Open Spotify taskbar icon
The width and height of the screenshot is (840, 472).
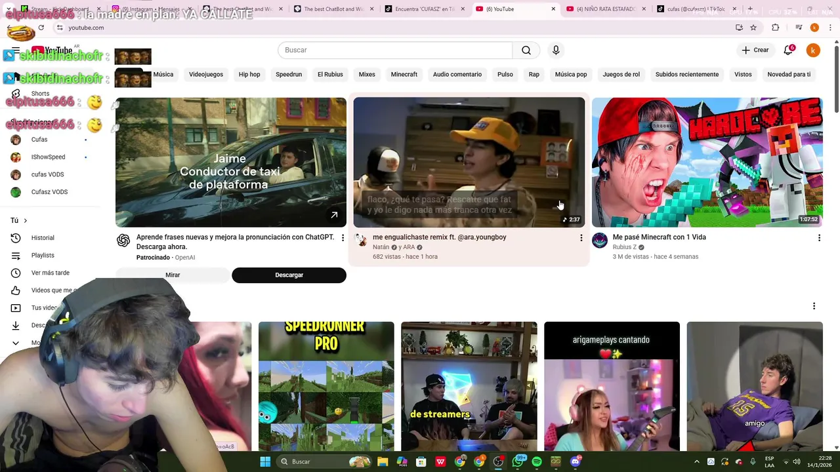pos(537,462)
